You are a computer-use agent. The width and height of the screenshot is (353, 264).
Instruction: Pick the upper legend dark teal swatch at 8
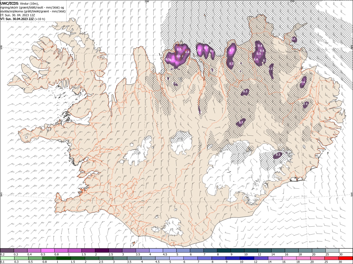(224, 251)
